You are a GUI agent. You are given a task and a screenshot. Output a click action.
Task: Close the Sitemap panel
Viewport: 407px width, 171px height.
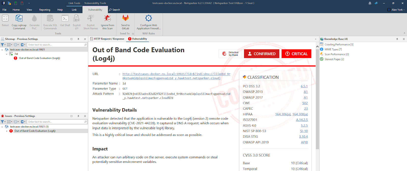(x=85, y=39)
